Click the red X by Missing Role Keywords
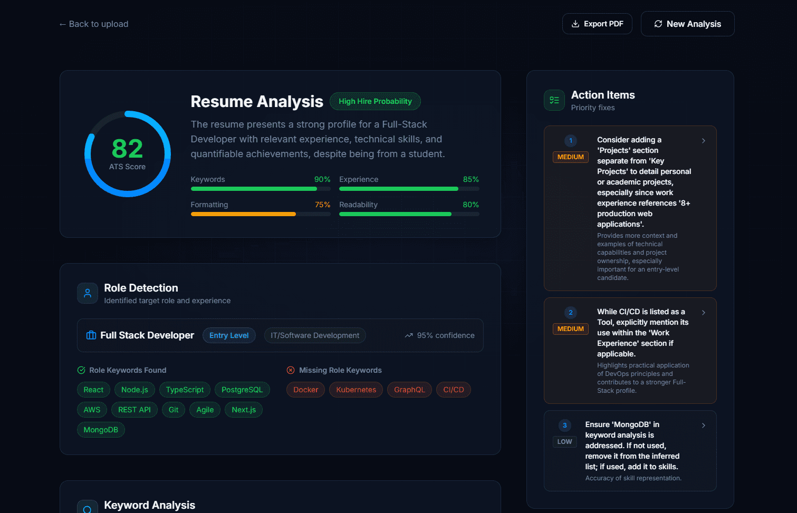 (291, 370)
